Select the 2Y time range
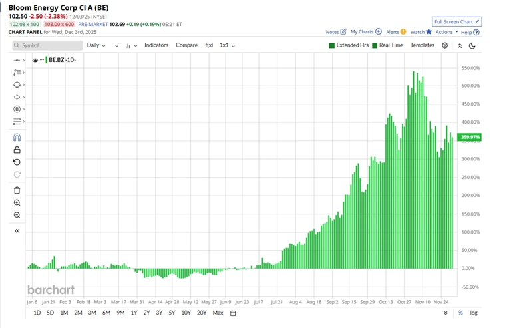Image resolution: width=519 pixels, height=328 pixels. pos(146,313)
